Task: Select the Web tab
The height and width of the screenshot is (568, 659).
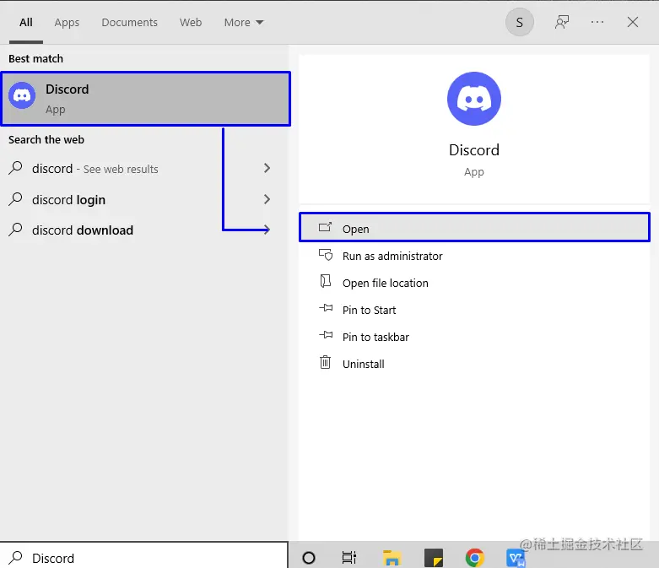Action: (x=191, y=22)
